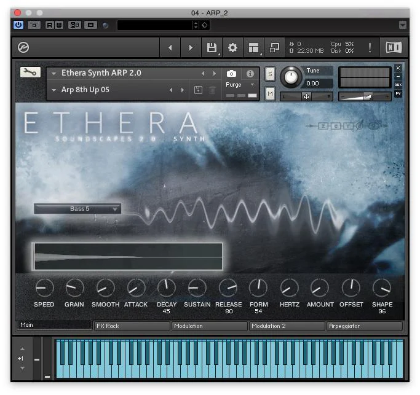This screenshot has height=395, width=420.
Task: Expand the Ethera Synth ARP 2.0 instrument menu
Action: 54,73
